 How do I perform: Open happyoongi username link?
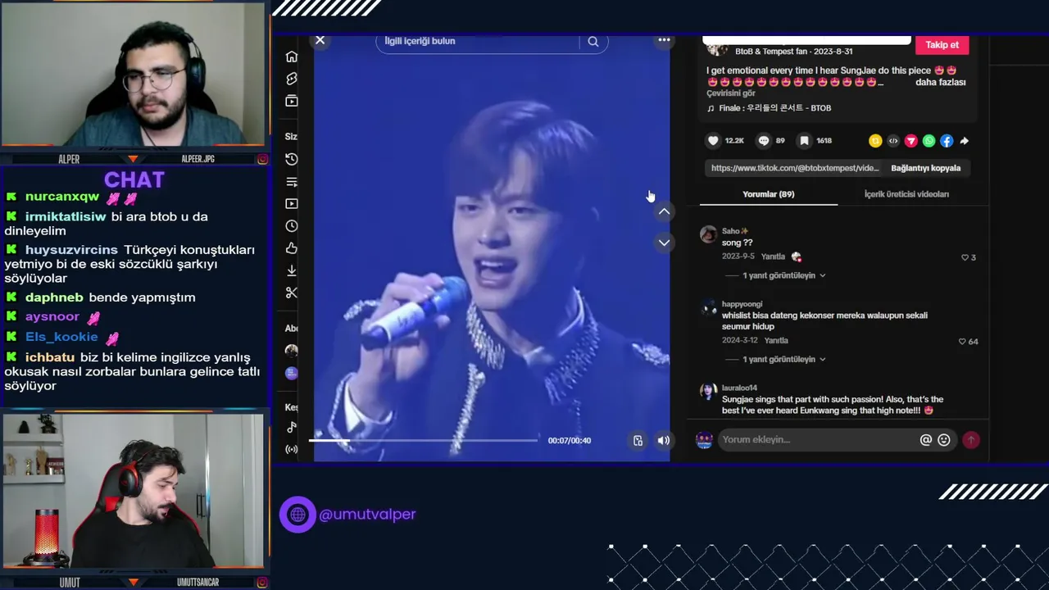point(742,304)
